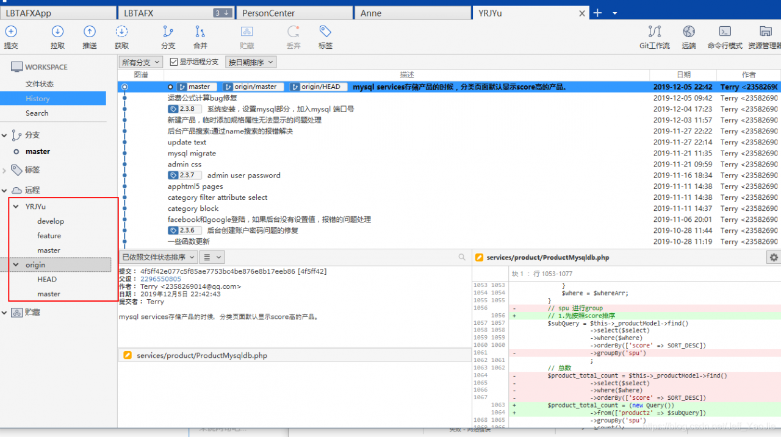Click the file icon beside ProductMysqldb.php in file list
The image size is (781, 437).
(128, 355)
